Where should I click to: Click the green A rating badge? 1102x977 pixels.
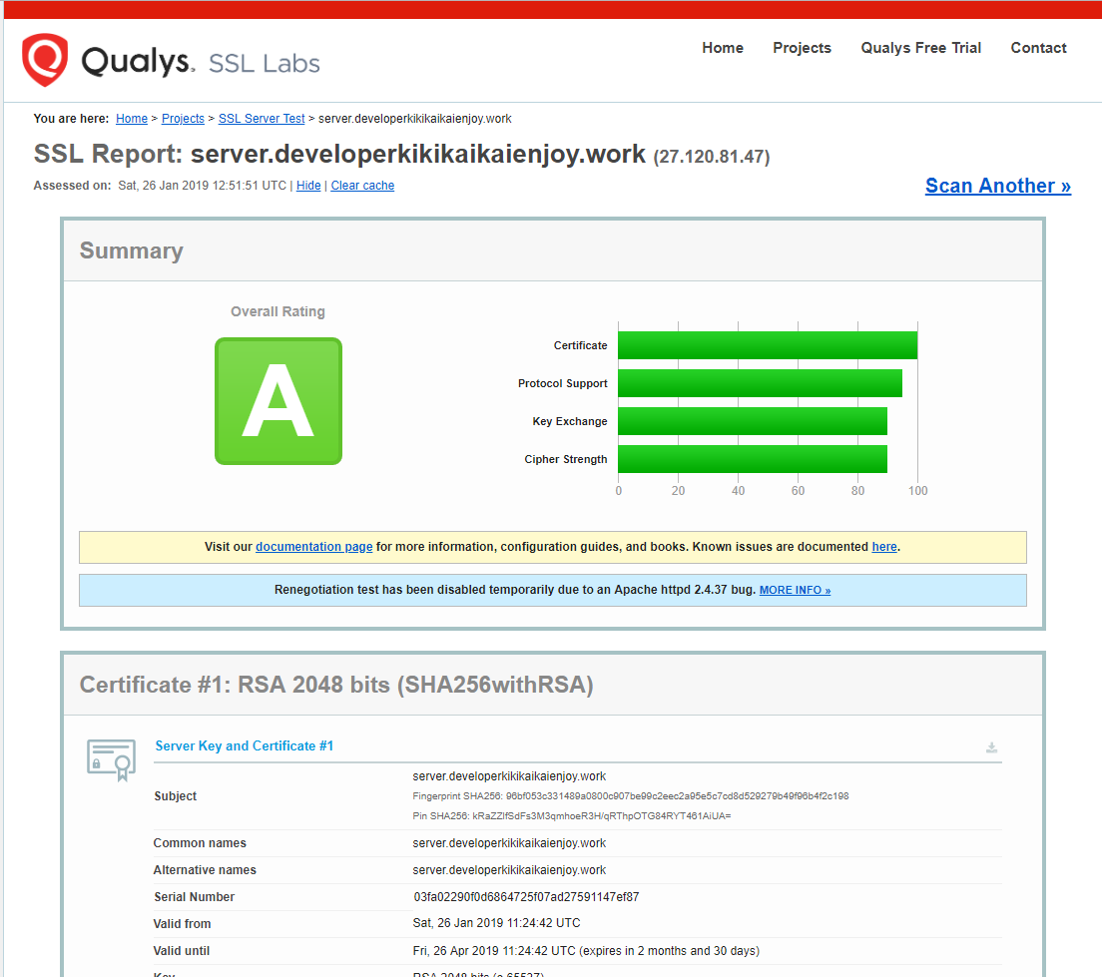coord(278,401)
